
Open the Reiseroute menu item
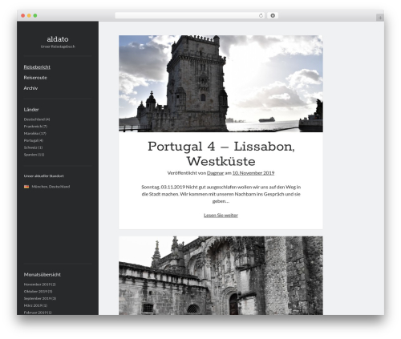click(x=35, y=78)
